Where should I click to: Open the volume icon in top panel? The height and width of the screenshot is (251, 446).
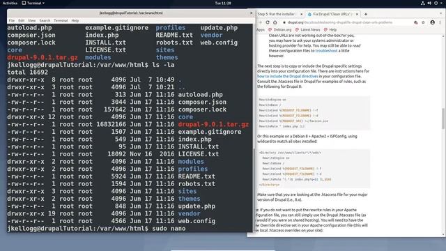pyautogui.click(x=429, y=3)
